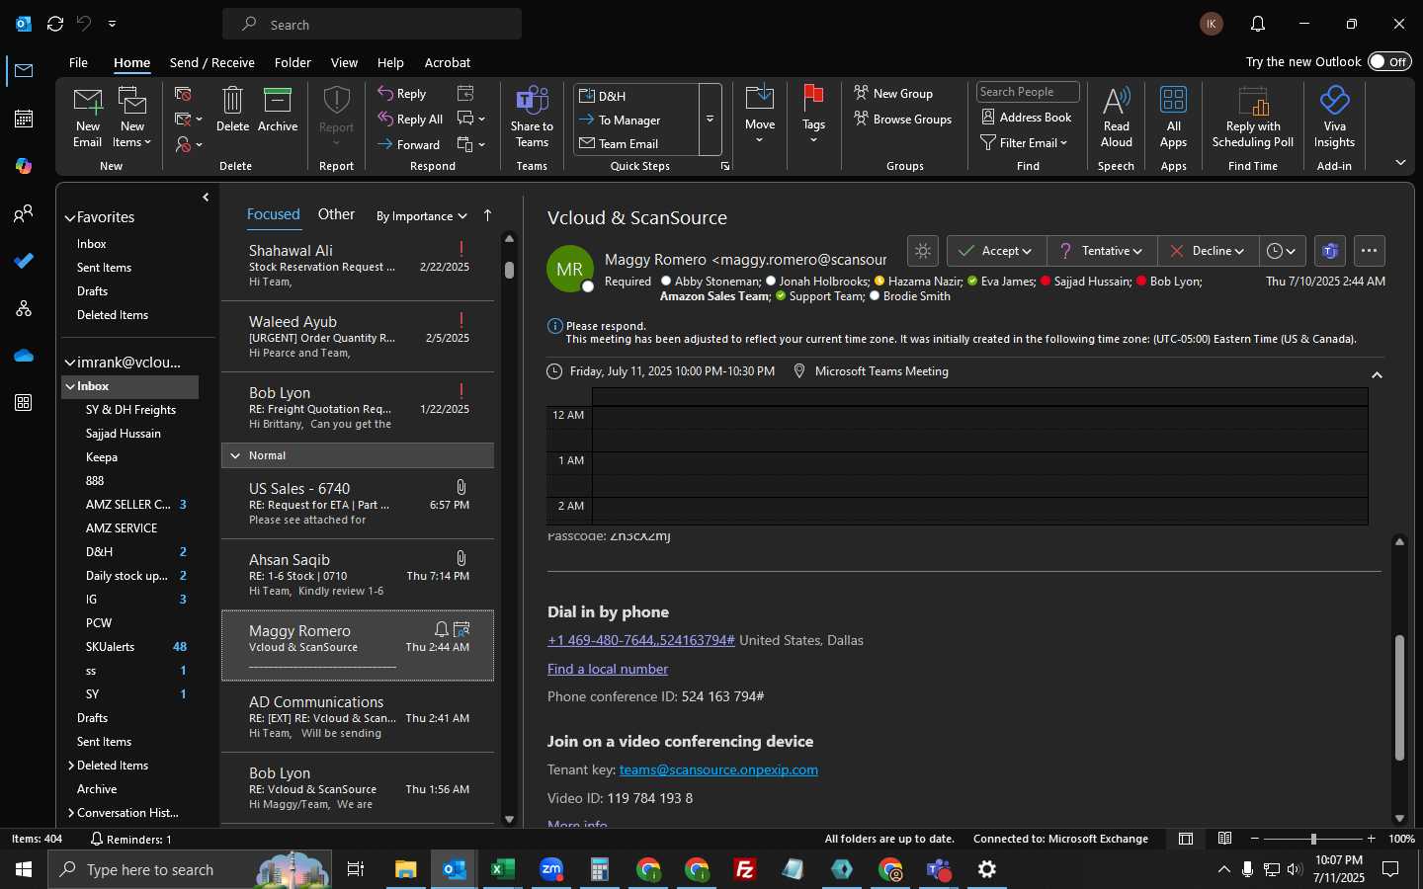
Task: Open Viva Insights add-in
Action: (x=1334, y=117)
